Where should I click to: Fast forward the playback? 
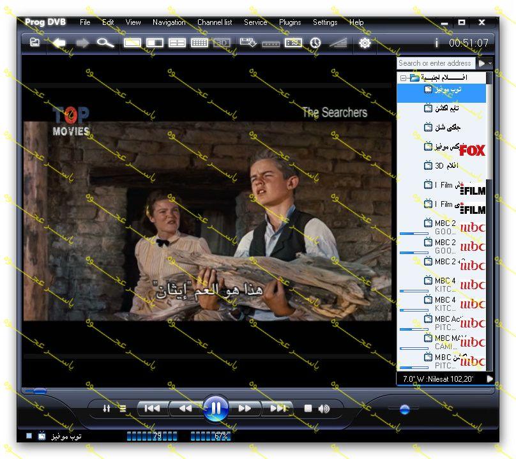click(245, 409)
